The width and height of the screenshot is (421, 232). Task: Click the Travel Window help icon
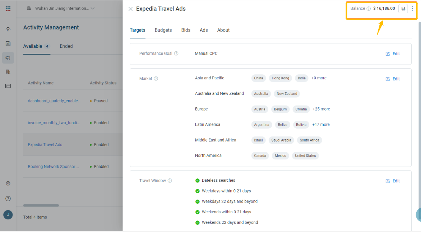pos(170,181)
